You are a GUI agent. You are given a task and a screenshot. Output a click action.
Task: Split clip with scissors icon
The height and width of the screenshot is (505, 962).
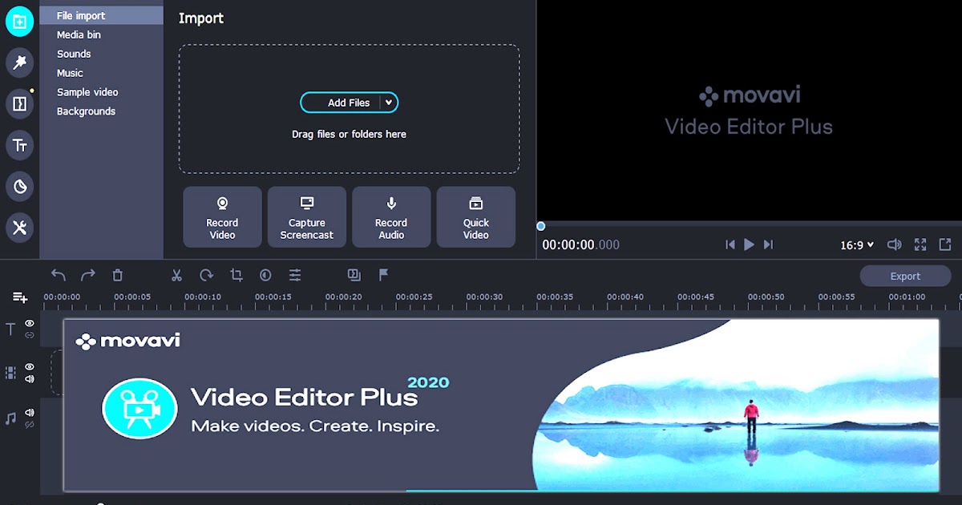coord(176,275)
